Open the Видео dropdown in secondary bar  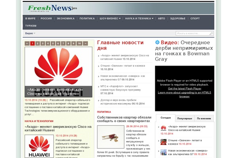point(30,33)
